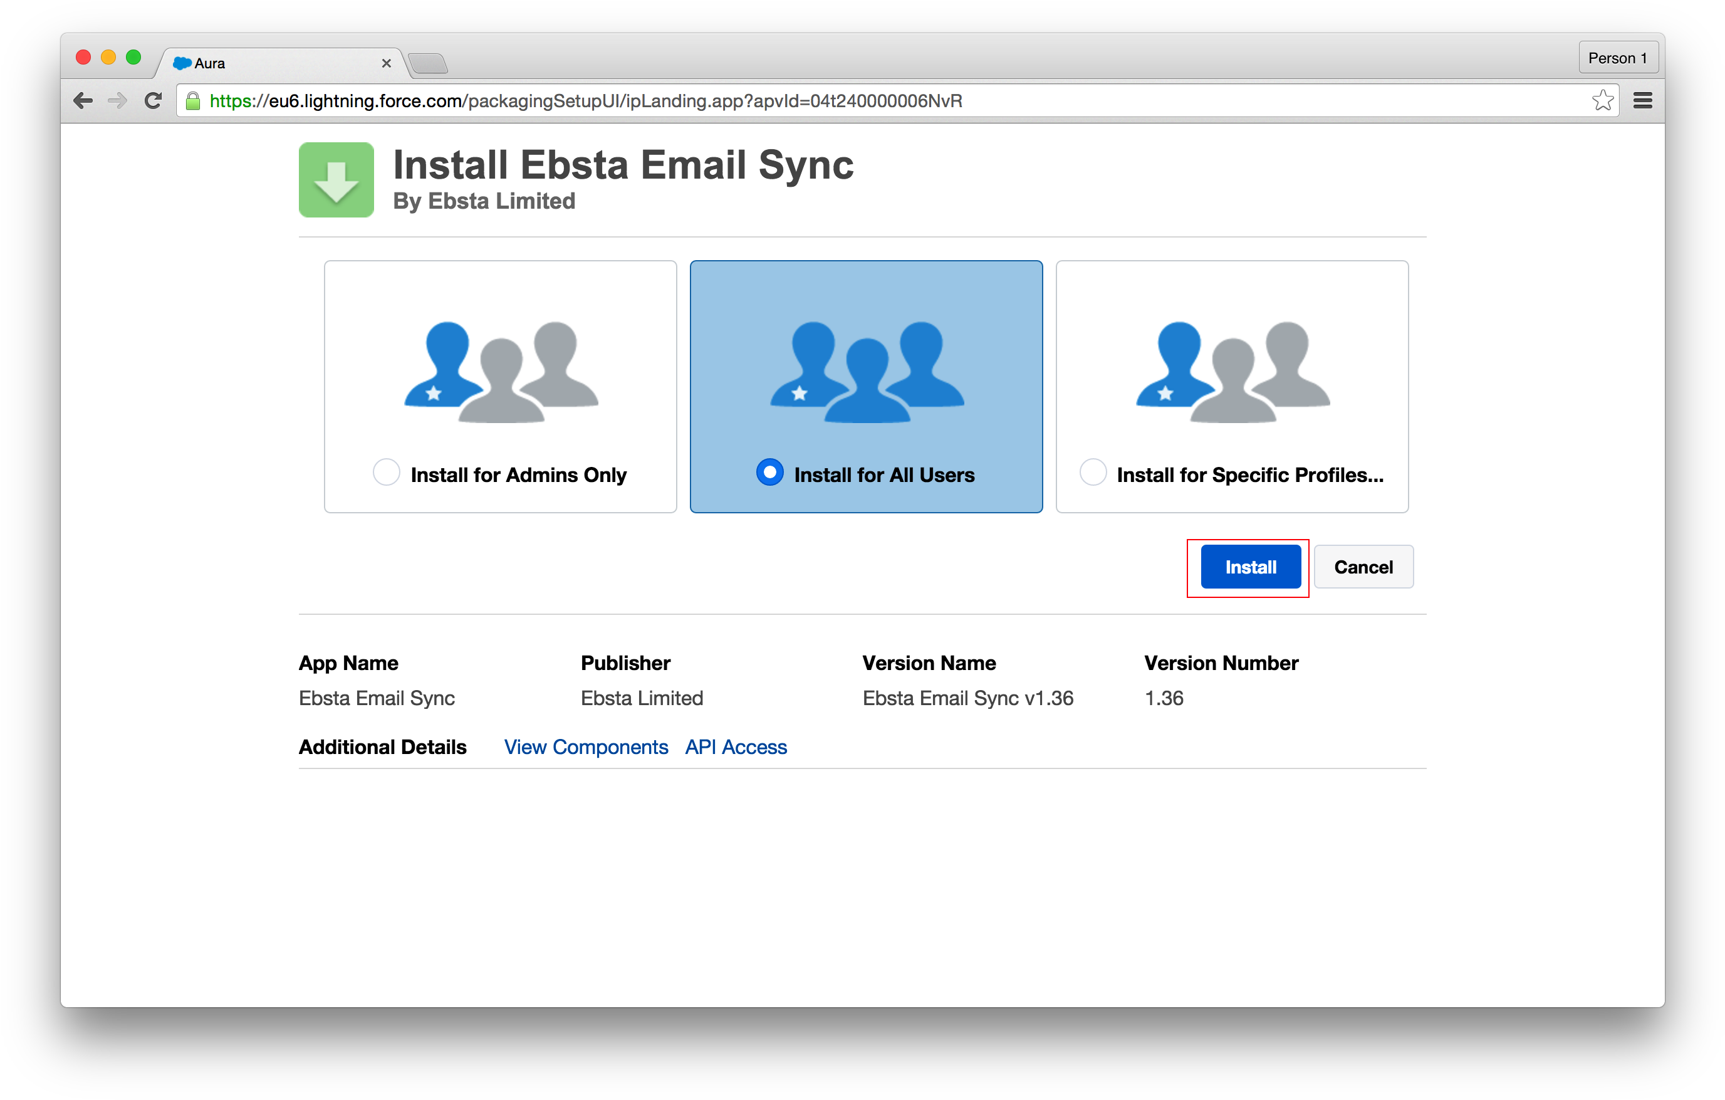Click the All Users group graphic
Screen dimensions: 1725x1100
click(867, 371)
